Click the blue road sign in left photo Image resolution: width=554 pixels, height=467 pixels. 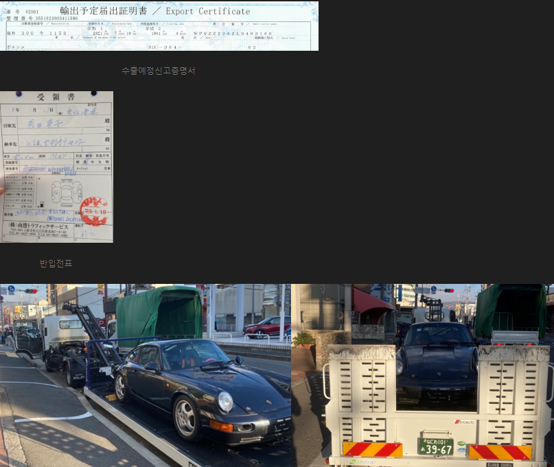(11, 289)
